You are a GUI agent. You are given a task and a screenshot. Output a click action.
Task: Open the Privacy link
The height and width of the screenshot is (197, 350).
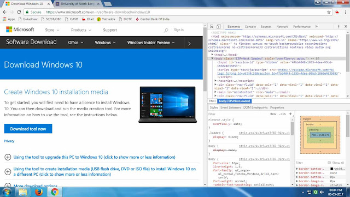9,141
